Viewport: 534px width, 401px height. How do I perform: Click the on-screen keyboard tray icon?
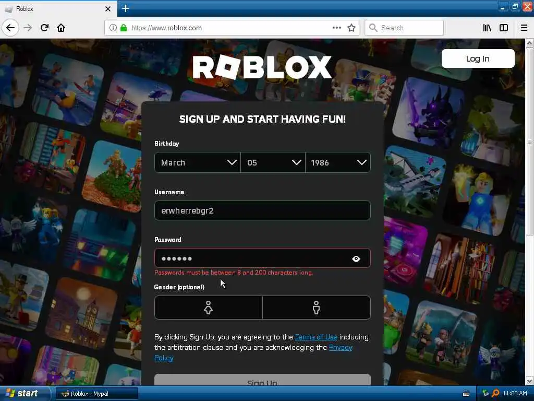click(x=466, y=394)
